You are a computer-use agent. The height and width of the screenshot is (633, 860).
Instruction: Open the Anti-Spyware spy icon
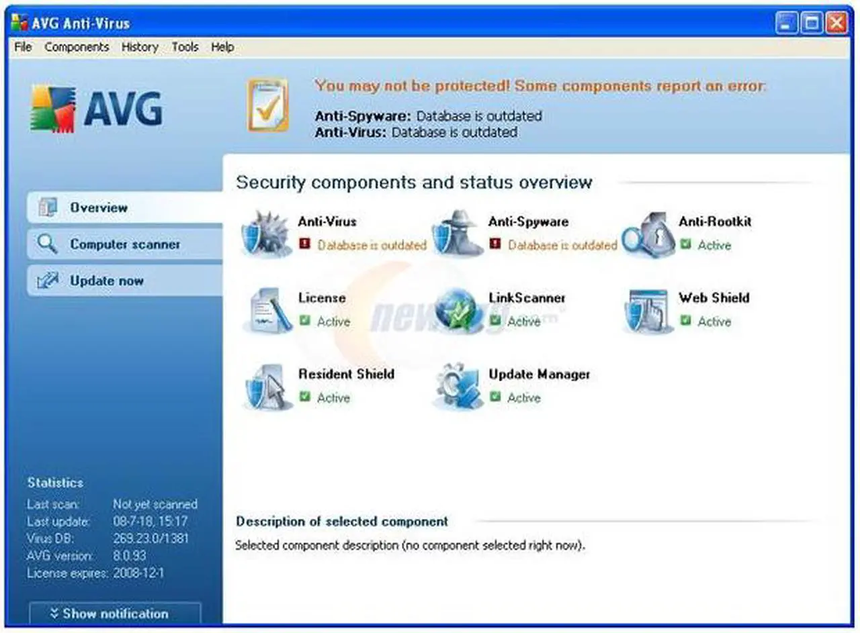[458, 234]
